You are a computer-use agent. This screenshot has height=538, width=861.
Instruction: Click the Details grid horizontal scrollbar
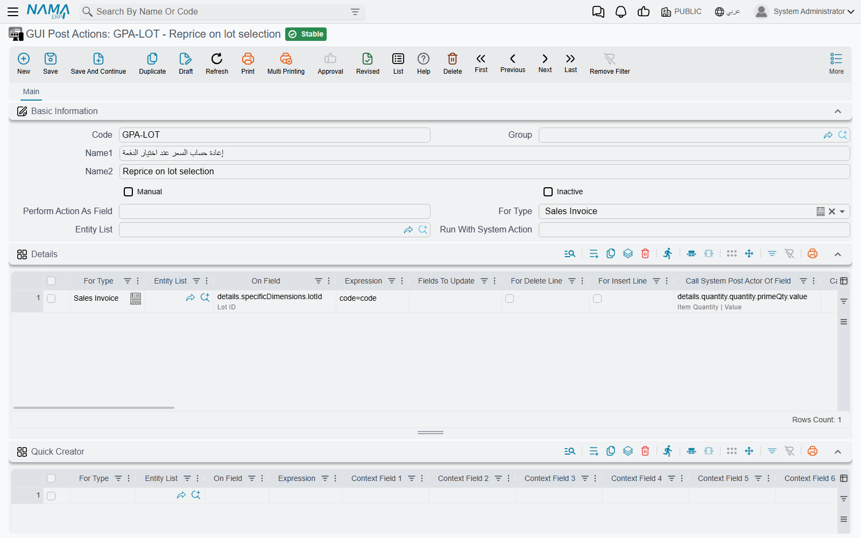coord(94,408)
